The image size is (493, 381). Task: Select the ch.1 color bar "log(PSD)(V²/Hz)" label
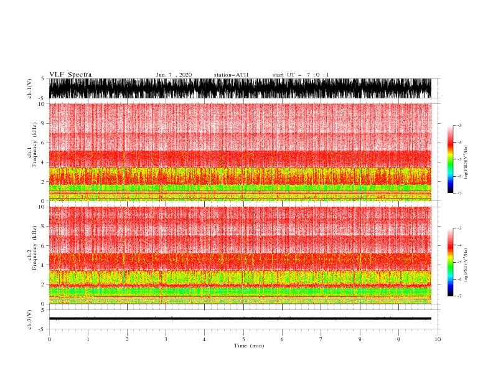tap(466, 162)
